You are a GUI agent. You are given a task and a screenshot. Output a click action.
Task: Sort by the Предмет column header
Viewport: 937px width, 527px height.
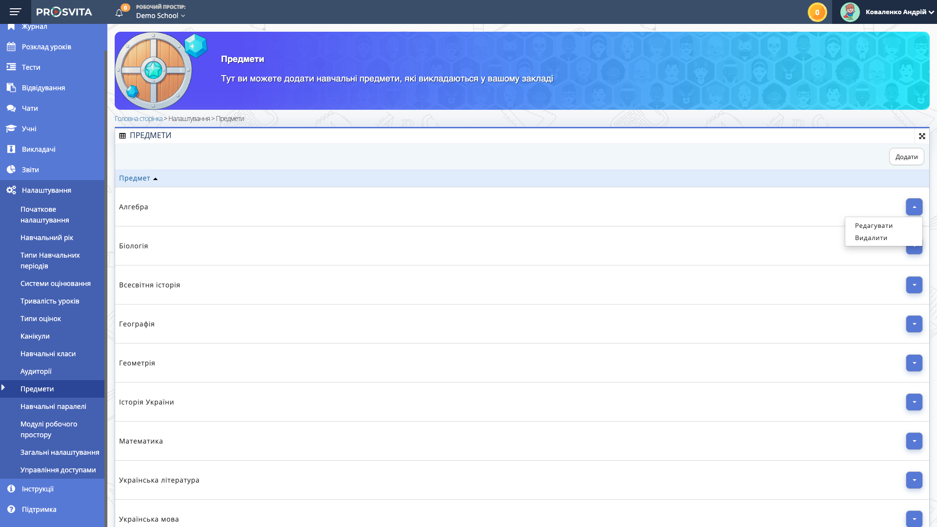[x=138, y=178]
